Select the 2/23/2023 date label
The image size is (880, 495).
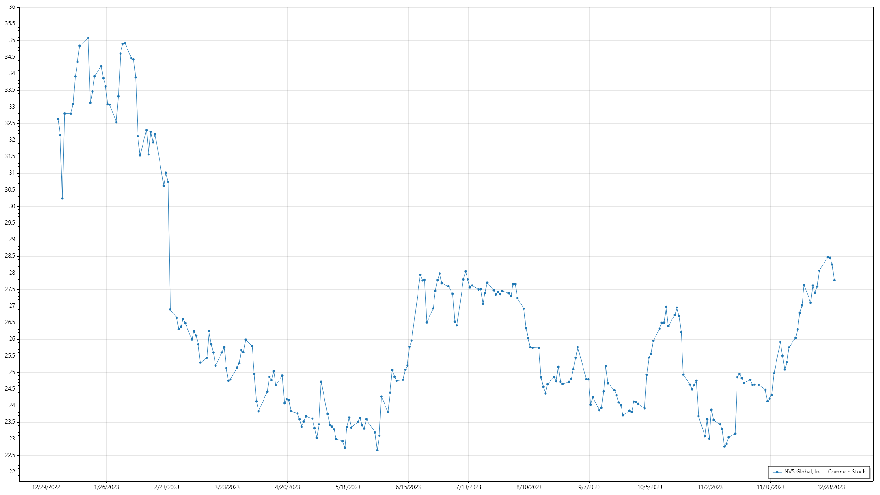167,487
